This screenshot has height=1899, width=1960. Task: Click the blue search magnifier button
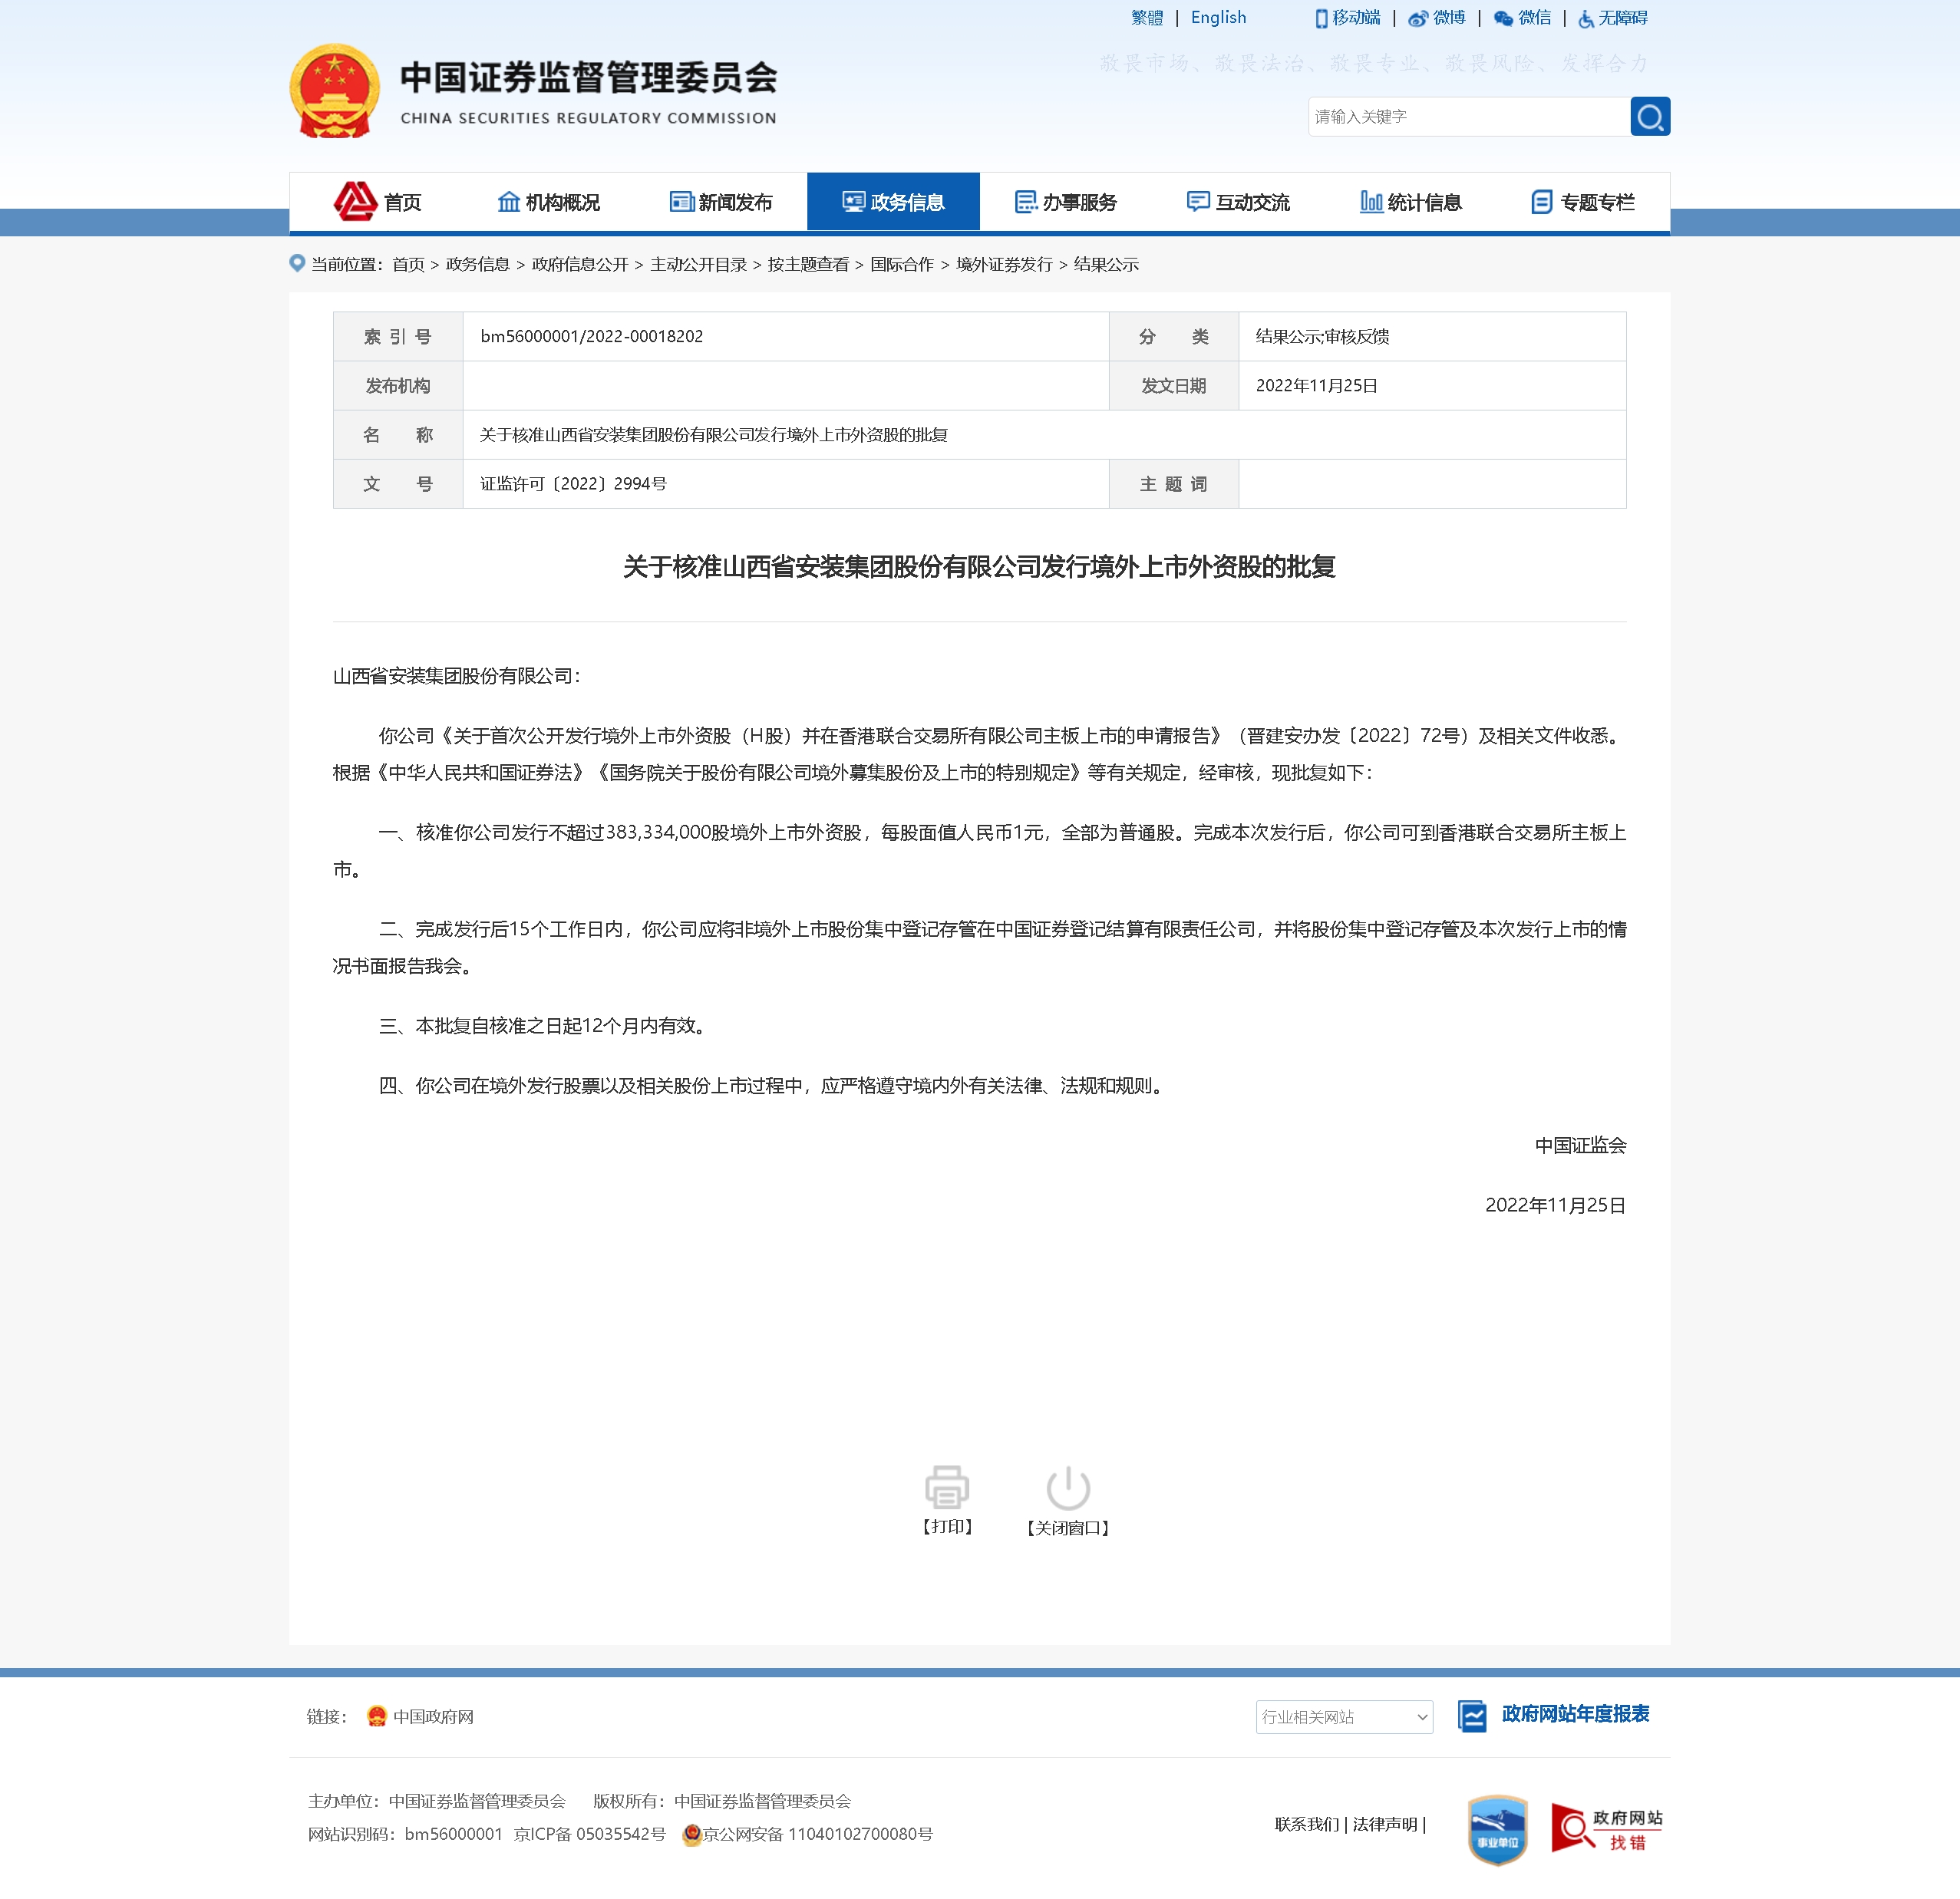click(x=1649, y=117)
